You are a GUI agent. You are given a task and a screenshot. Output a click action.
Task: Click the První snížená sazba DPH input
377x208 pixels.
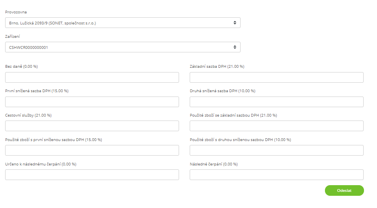pos(92,102)
